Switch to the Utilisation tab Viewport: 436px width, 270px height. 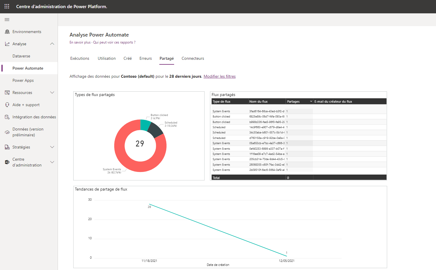coord(107,58)
